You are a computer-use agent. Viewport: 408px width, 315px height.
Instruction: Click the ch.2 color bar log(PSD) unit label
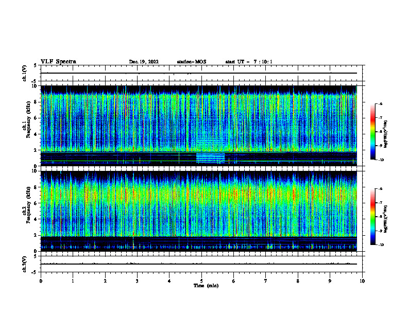coord(386,219)
